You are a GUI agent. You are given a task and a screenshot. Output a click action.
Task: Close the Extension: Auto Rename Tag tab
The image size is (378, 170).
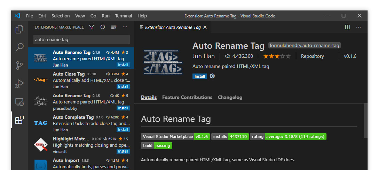tap(205, 27)
